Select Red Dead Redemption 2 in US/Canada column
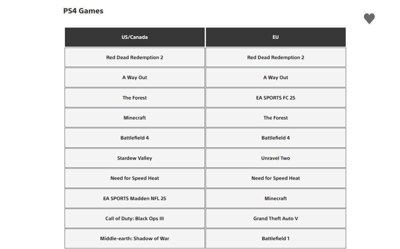The height and width of the screenshot is (249, 400). (135, 57)
